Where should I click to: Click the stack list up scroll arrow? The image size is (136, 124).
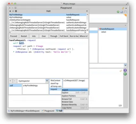[87, 14]
